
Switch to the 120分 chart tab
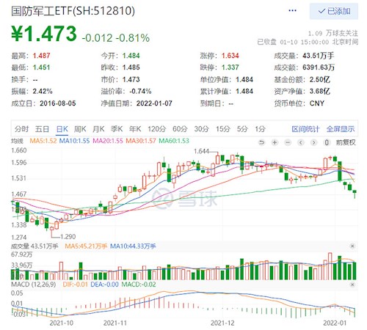tap(157, 129)
